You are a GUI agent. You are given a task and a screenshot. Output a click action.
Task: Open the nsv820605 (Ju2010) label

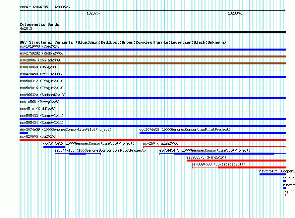[x=38, y=136]
